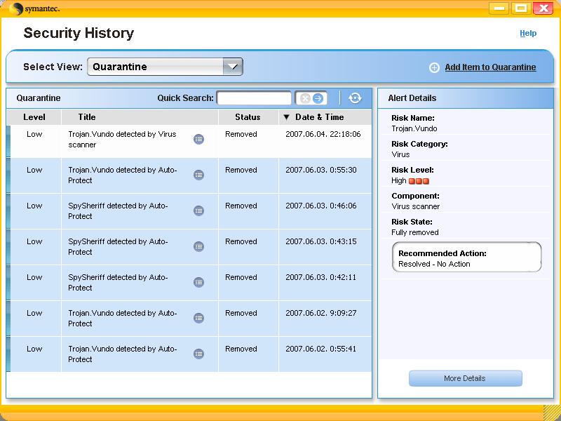Click the plus icon beside Add Item to Quarantine
Image resolution: width=561 pixels, height=421 pixels.
[x=434, y=67]
